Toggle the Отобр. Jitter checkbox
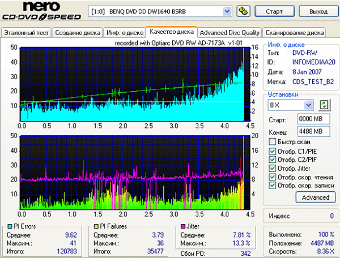Image resolution: width=340 pixels, height=258 pixels. pyautogui.click(x=273, y=168)
